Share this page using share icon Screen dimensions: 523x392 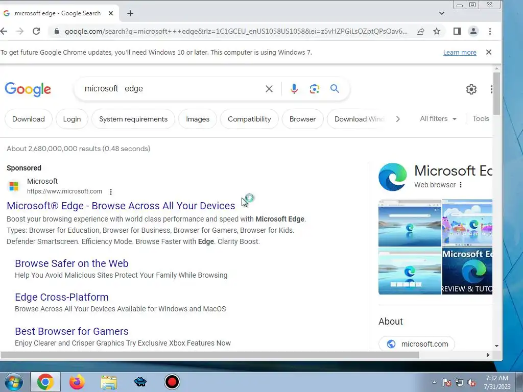pos(420,31)
